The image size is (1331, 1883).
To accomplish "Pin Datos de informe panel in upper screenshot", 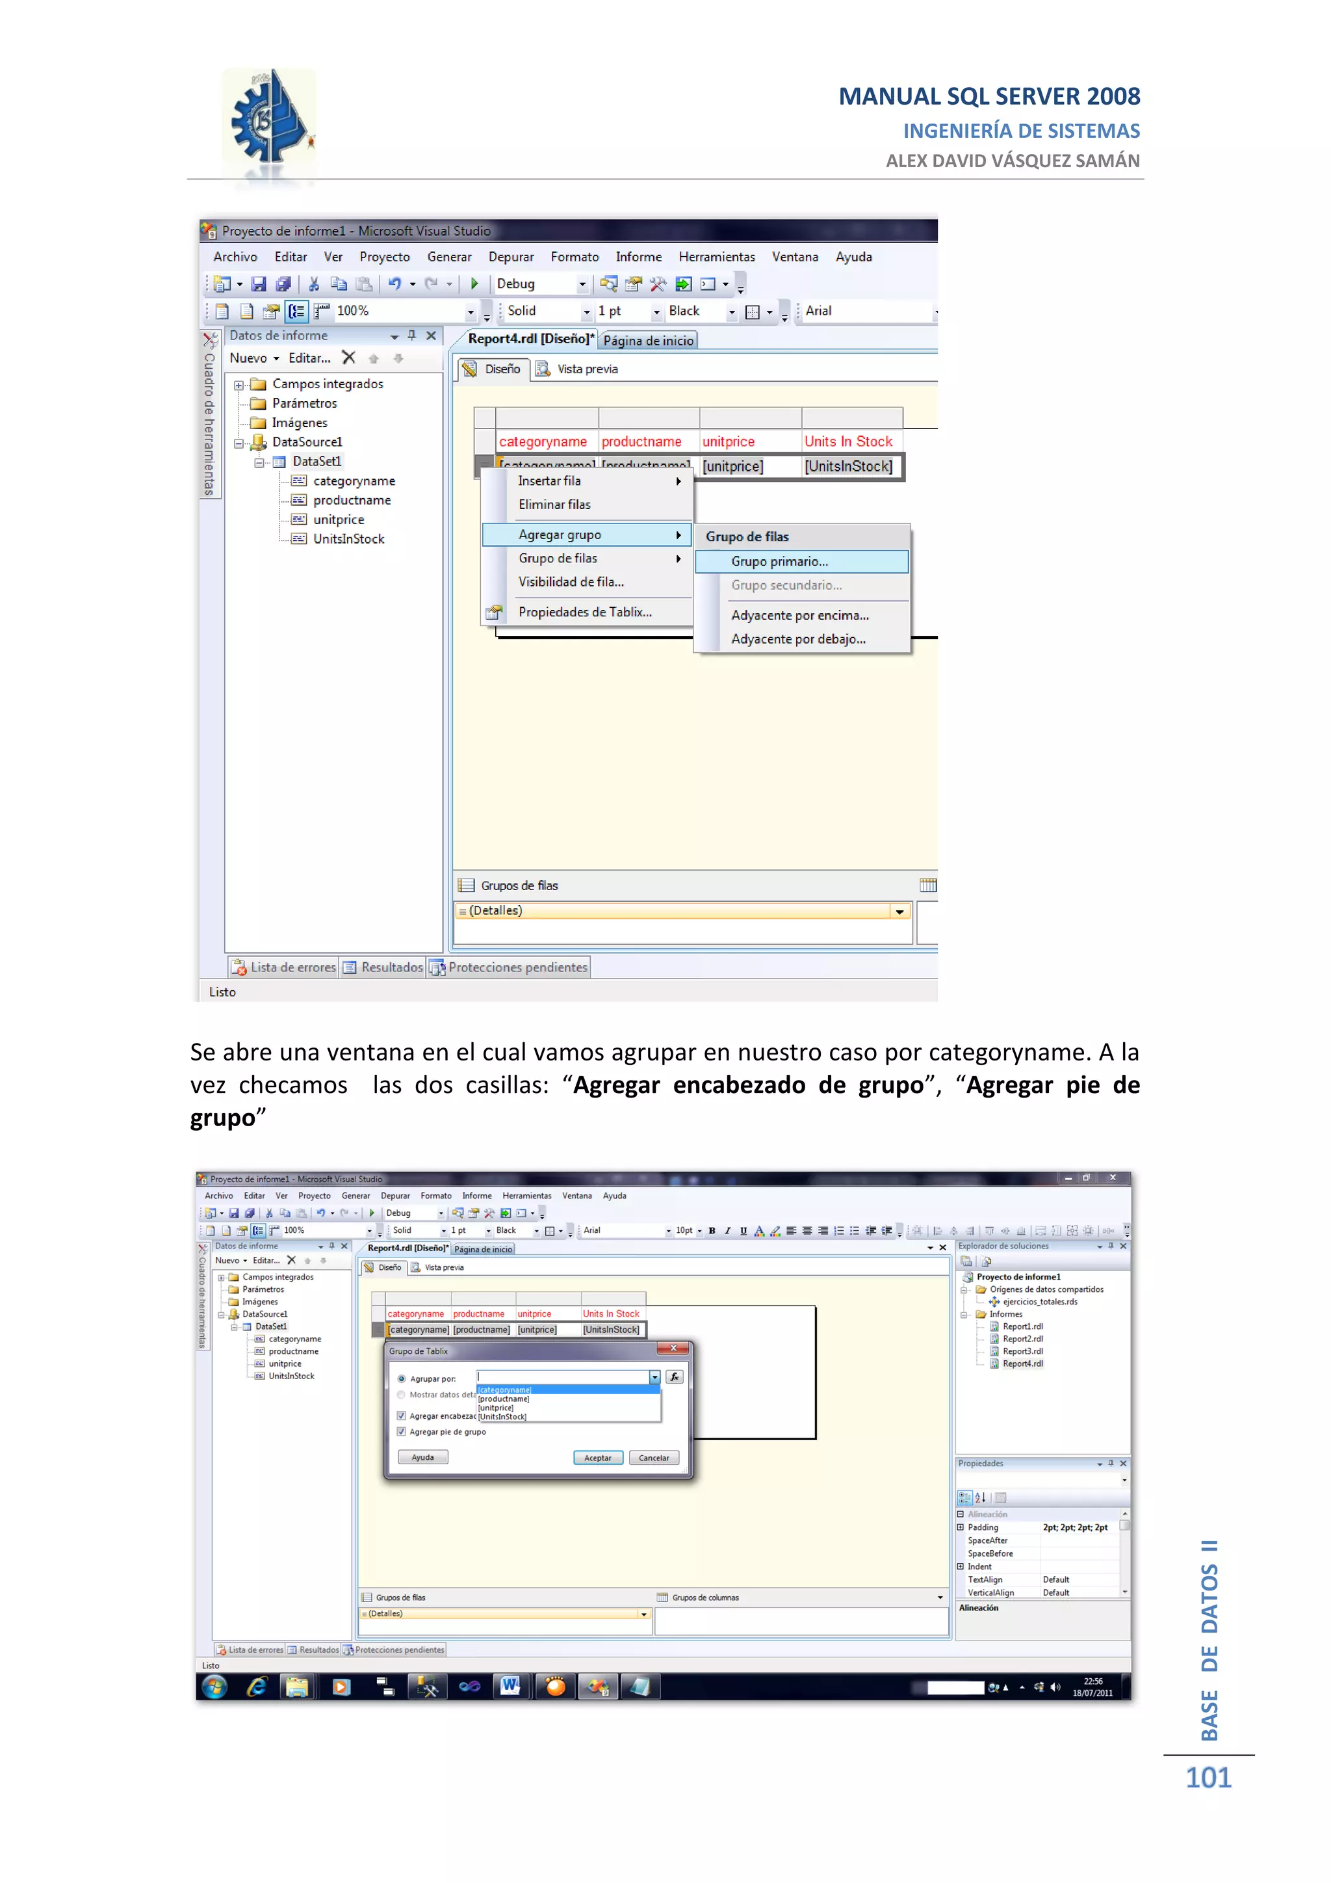I will tap(412, 336).
